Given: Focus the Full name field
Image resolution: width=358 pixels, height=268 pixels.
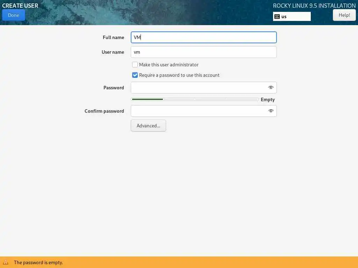Looking at the screenshot, I should 204,37.
